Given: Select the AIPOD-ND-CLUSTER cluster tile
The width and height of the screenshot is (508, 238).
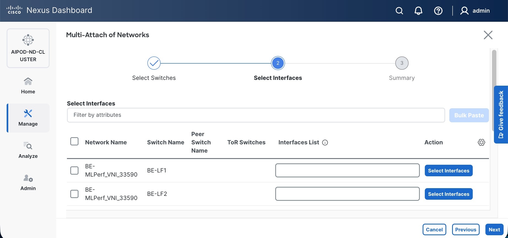Looking at the screenshot, I should coord(28,48).
